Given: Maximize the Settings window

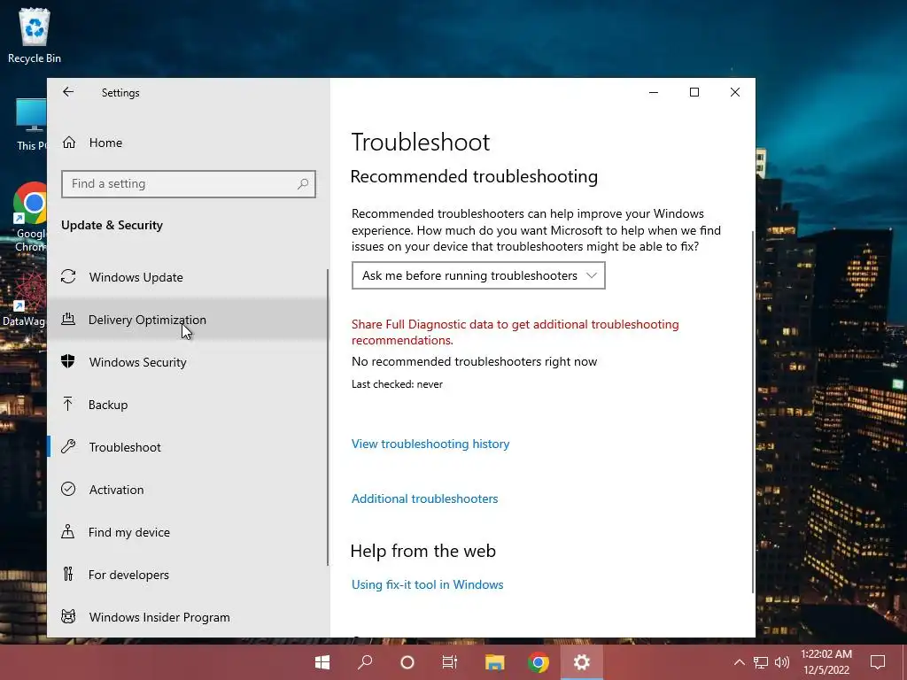Looking at the screenshot, I should coord(694,92).
